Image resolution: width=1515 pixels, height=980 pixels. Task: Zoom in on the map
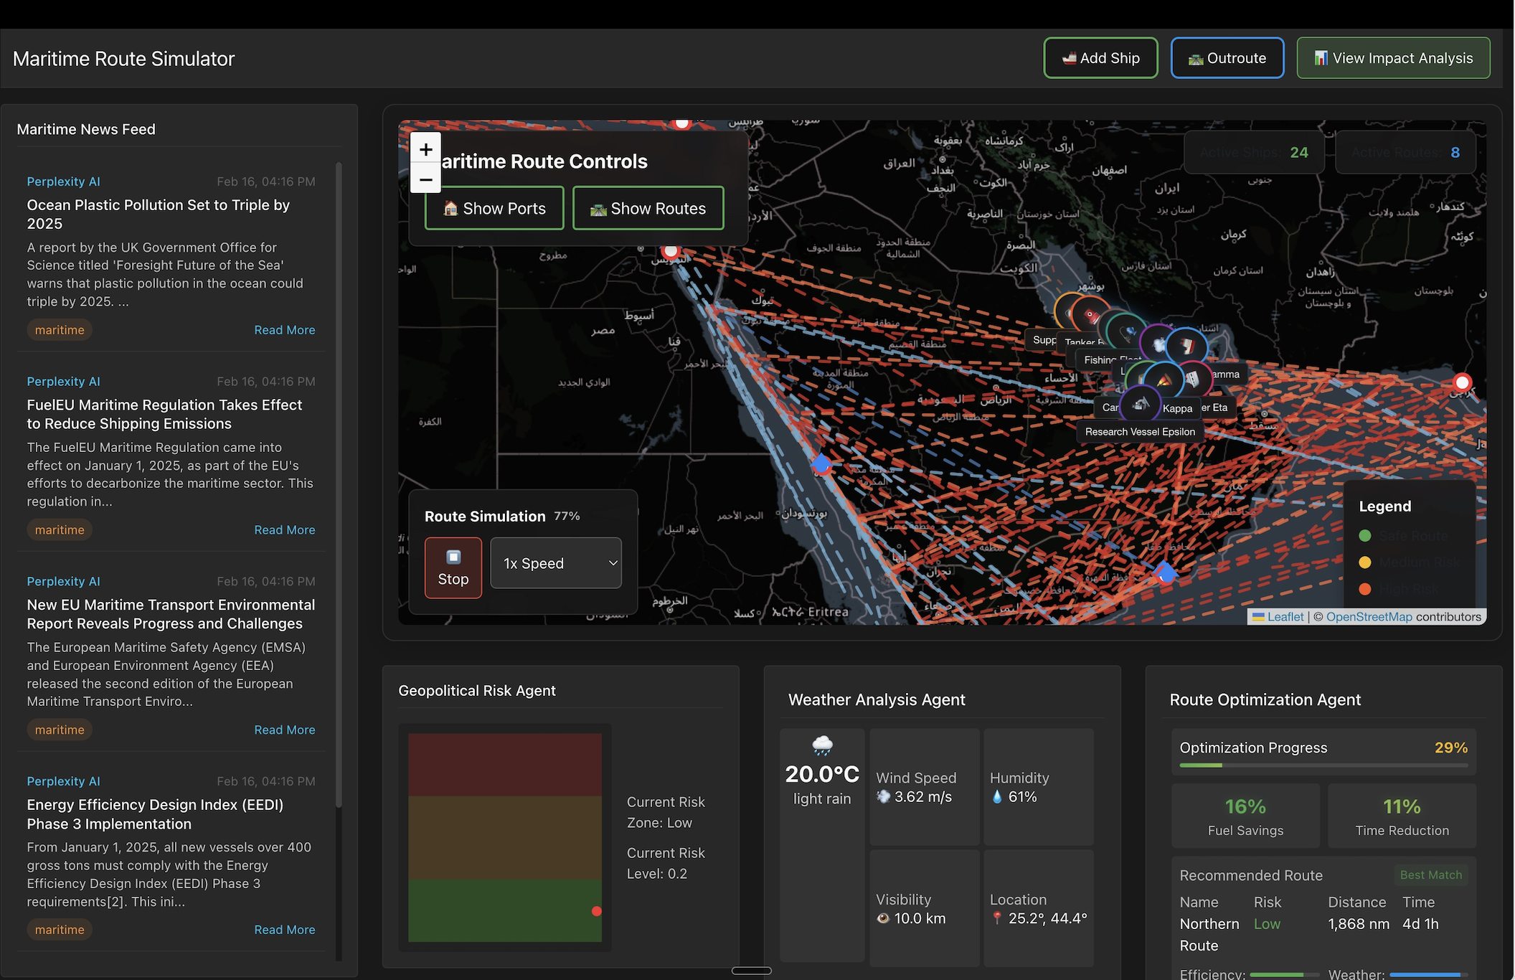click(425, 149)
